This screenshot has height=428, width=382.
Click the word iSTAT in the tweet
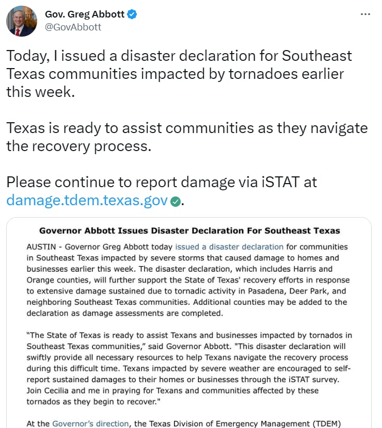tap(280, 182)
